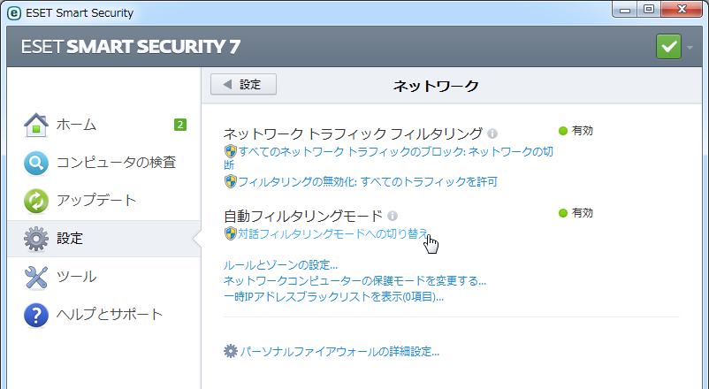Click the Help question mark icon

point(35,315)
